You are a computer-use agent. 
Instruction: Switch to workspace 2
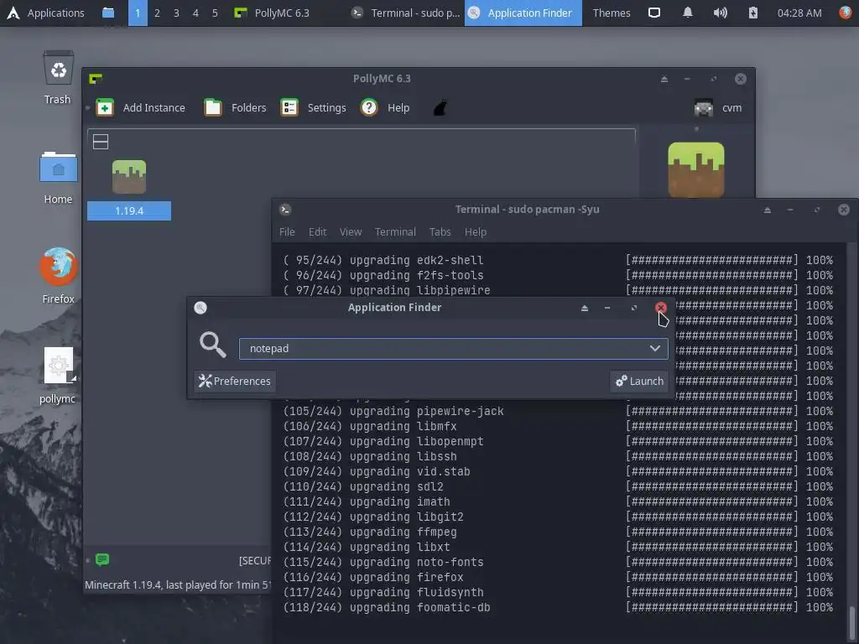tap(157, 13)
